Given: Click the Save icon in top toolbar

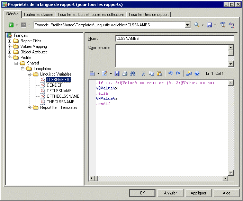Looking at the screenshot, I should [209, 25].
